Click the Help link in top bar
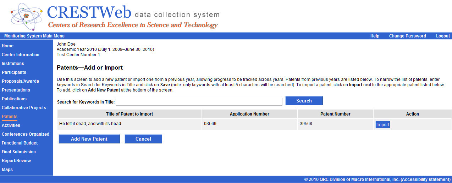 click(x=375, y=36)
